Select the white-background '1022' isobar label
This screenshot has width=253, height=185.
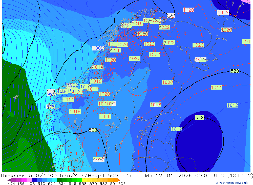(x=223, y=13)
